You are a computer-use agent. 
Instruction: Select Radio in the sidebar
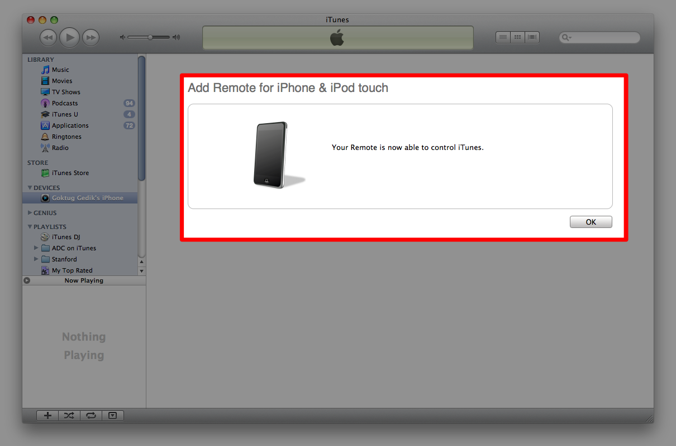click(60, 148)
